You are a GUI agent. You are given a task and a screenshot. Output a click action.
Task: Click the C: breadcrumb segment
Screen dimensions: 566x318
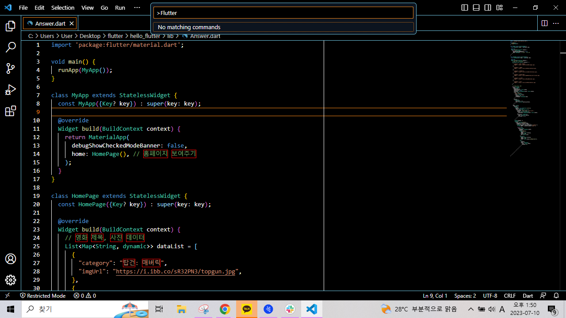click(x=31, y=36)
